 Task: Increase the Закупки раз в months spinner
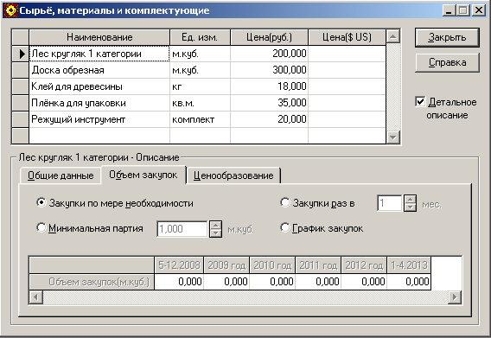pos(410,199)
